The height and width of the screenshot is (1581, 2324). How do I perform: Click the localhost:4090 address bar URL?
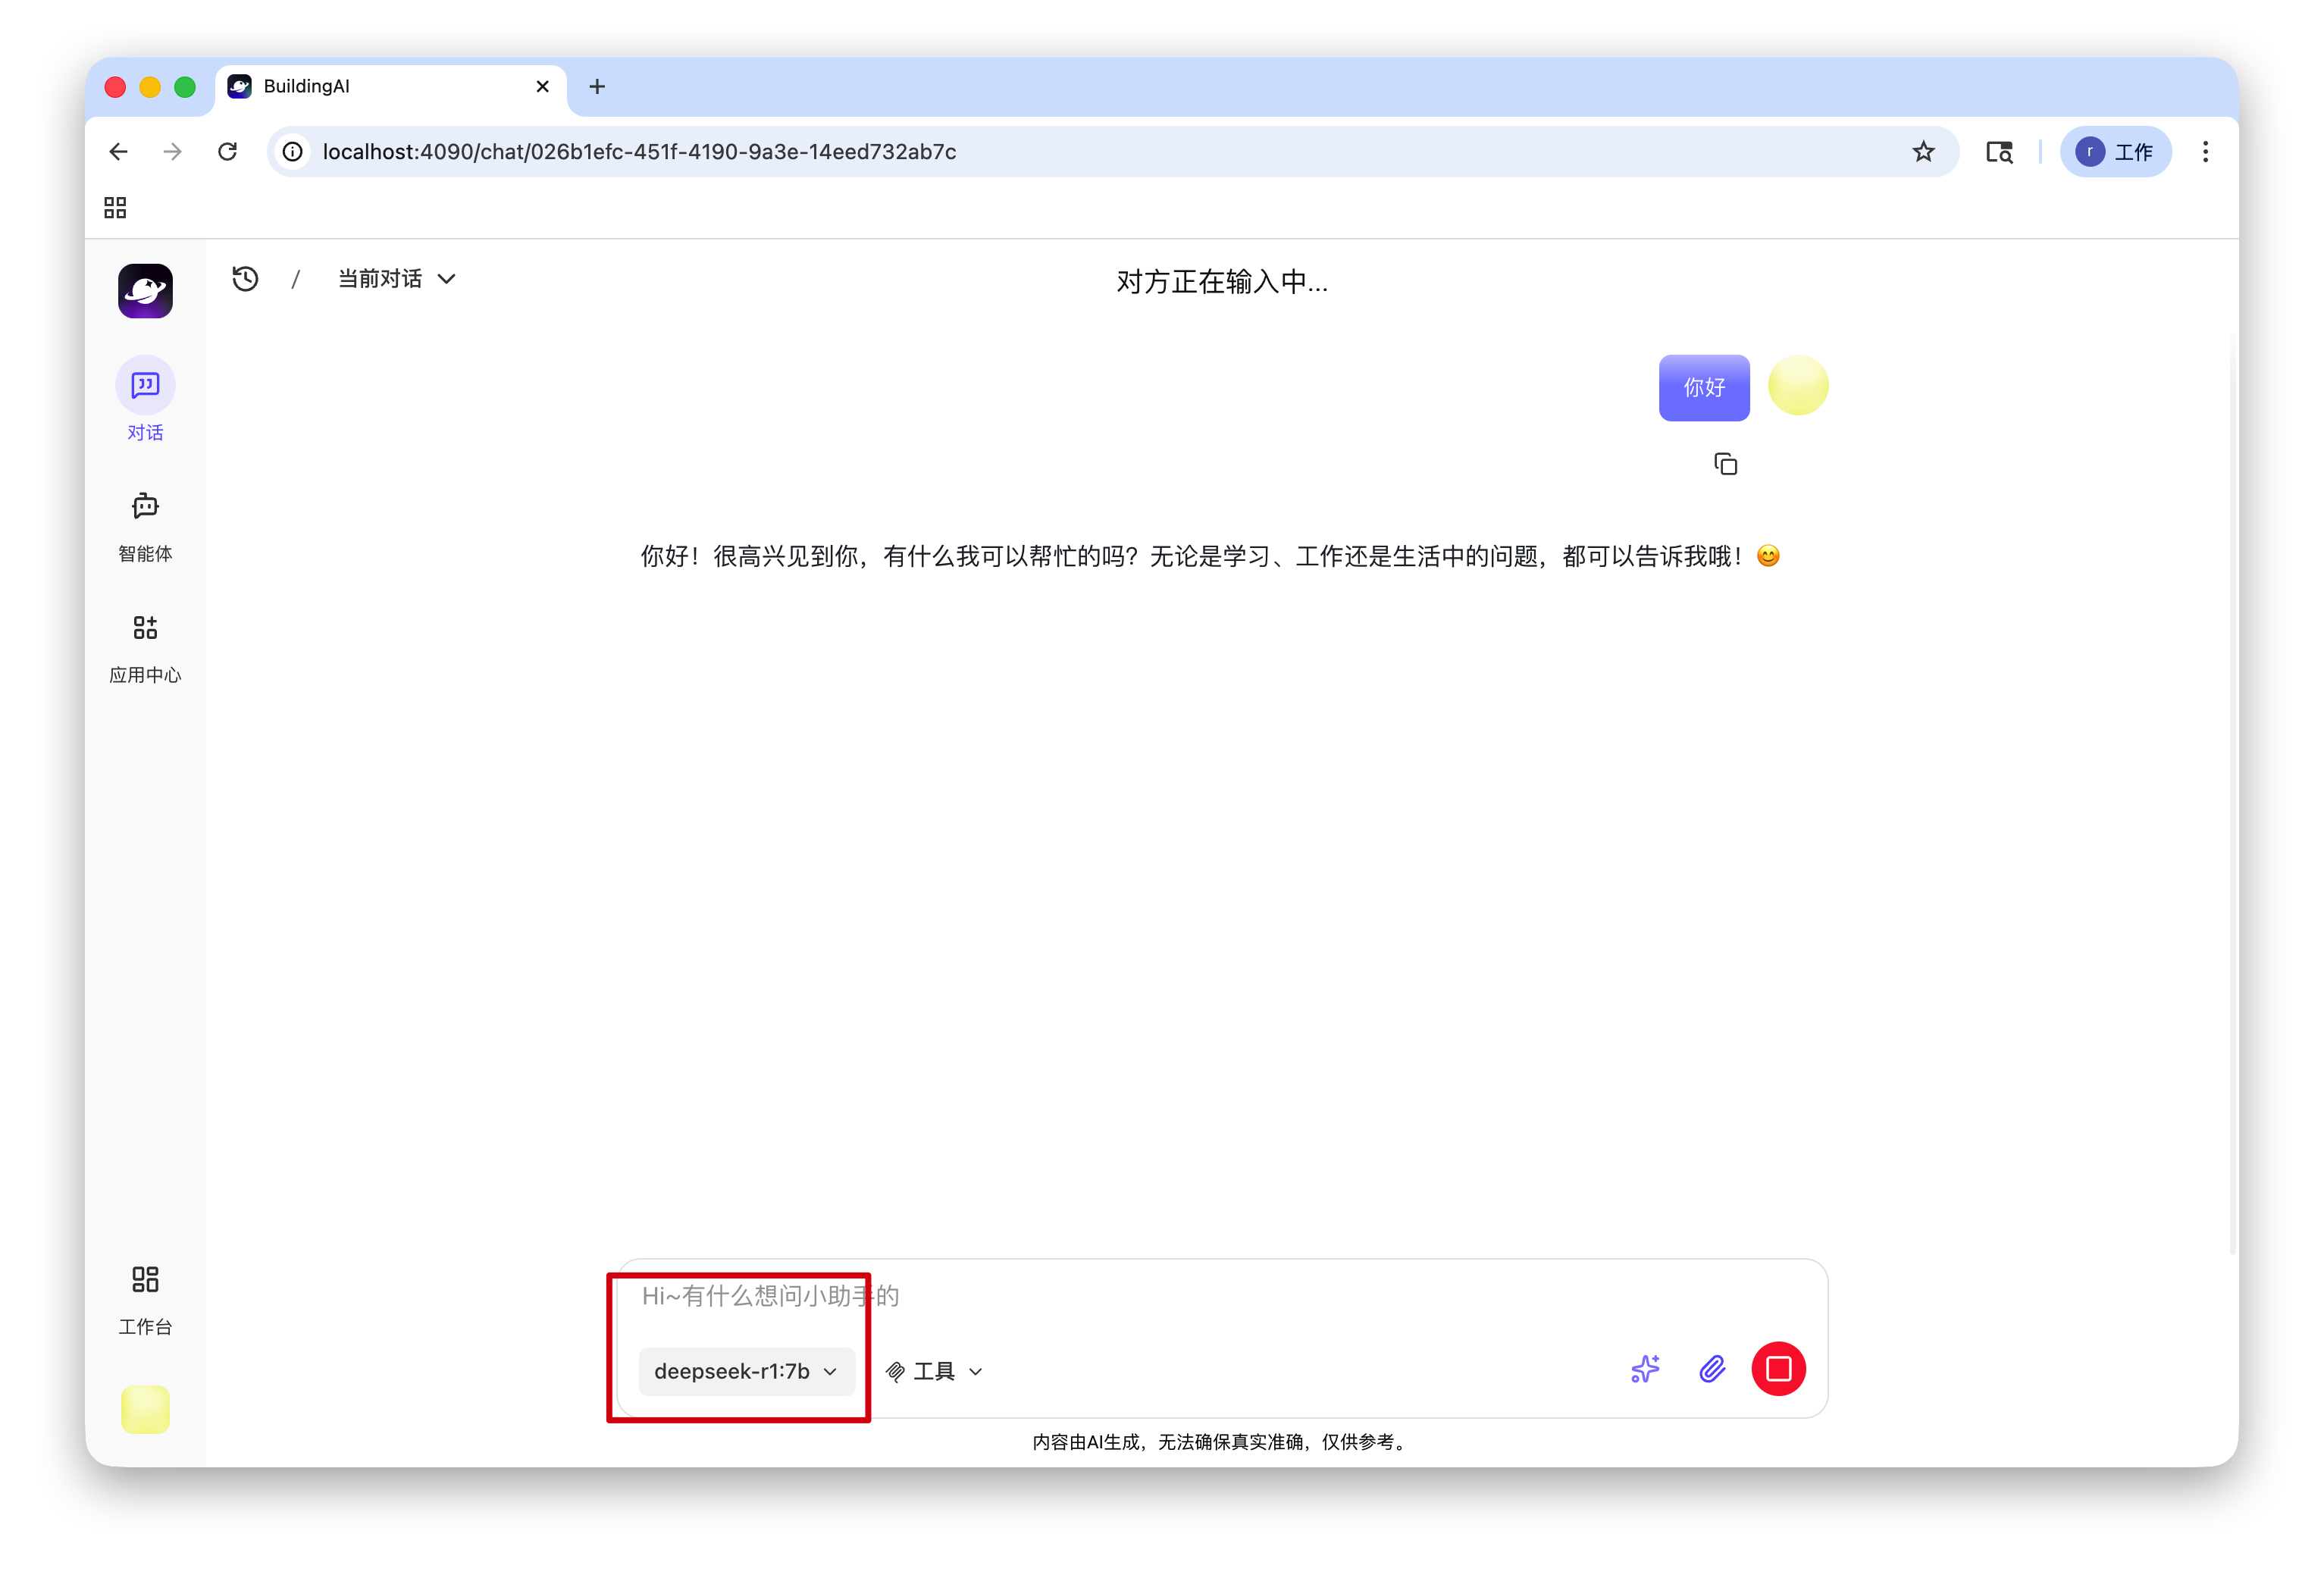(x=639, y=152)
